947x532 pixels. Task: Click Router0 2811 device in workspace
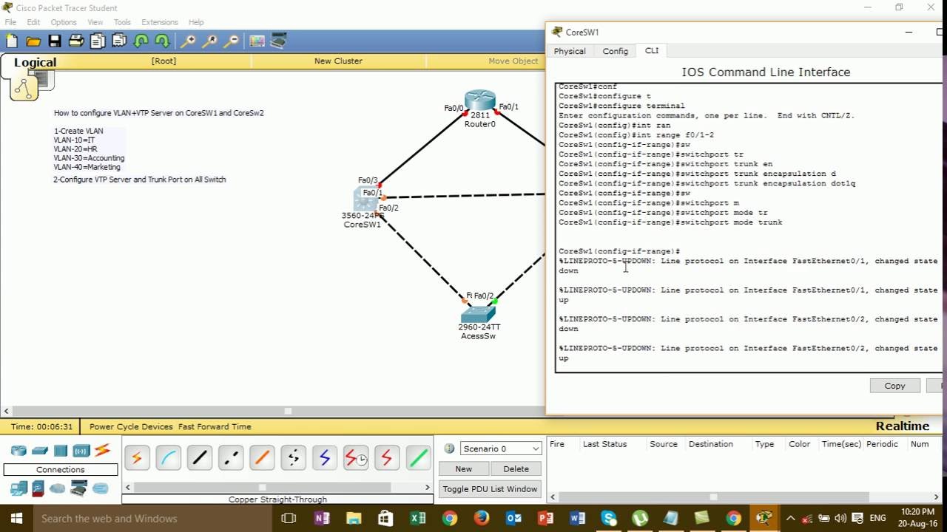coord(480,100)
